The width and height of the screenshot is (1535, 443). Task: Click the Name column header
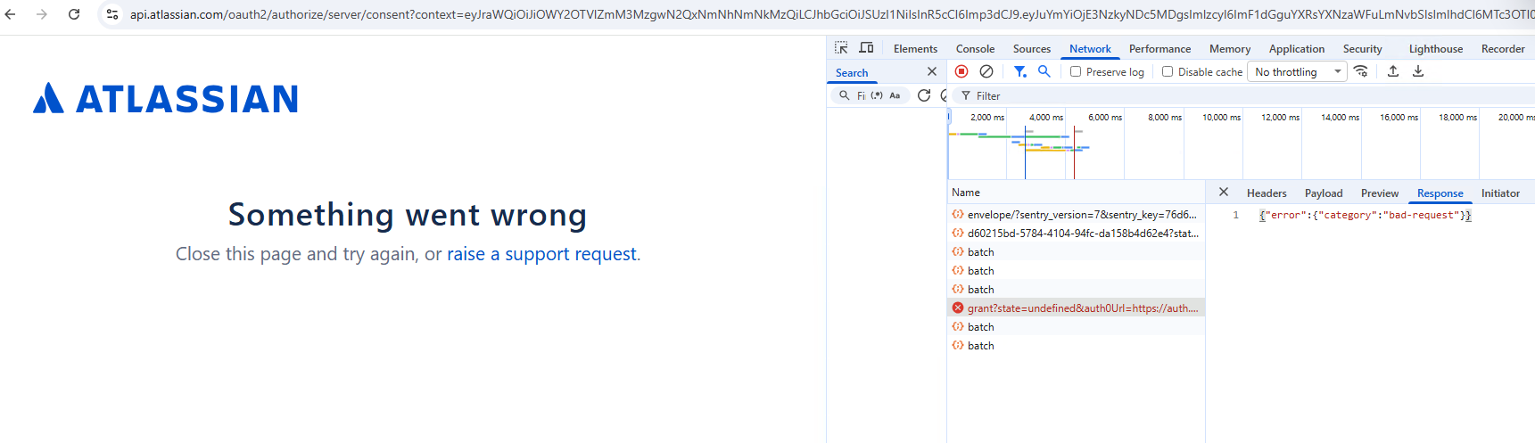coord(1076,193)
